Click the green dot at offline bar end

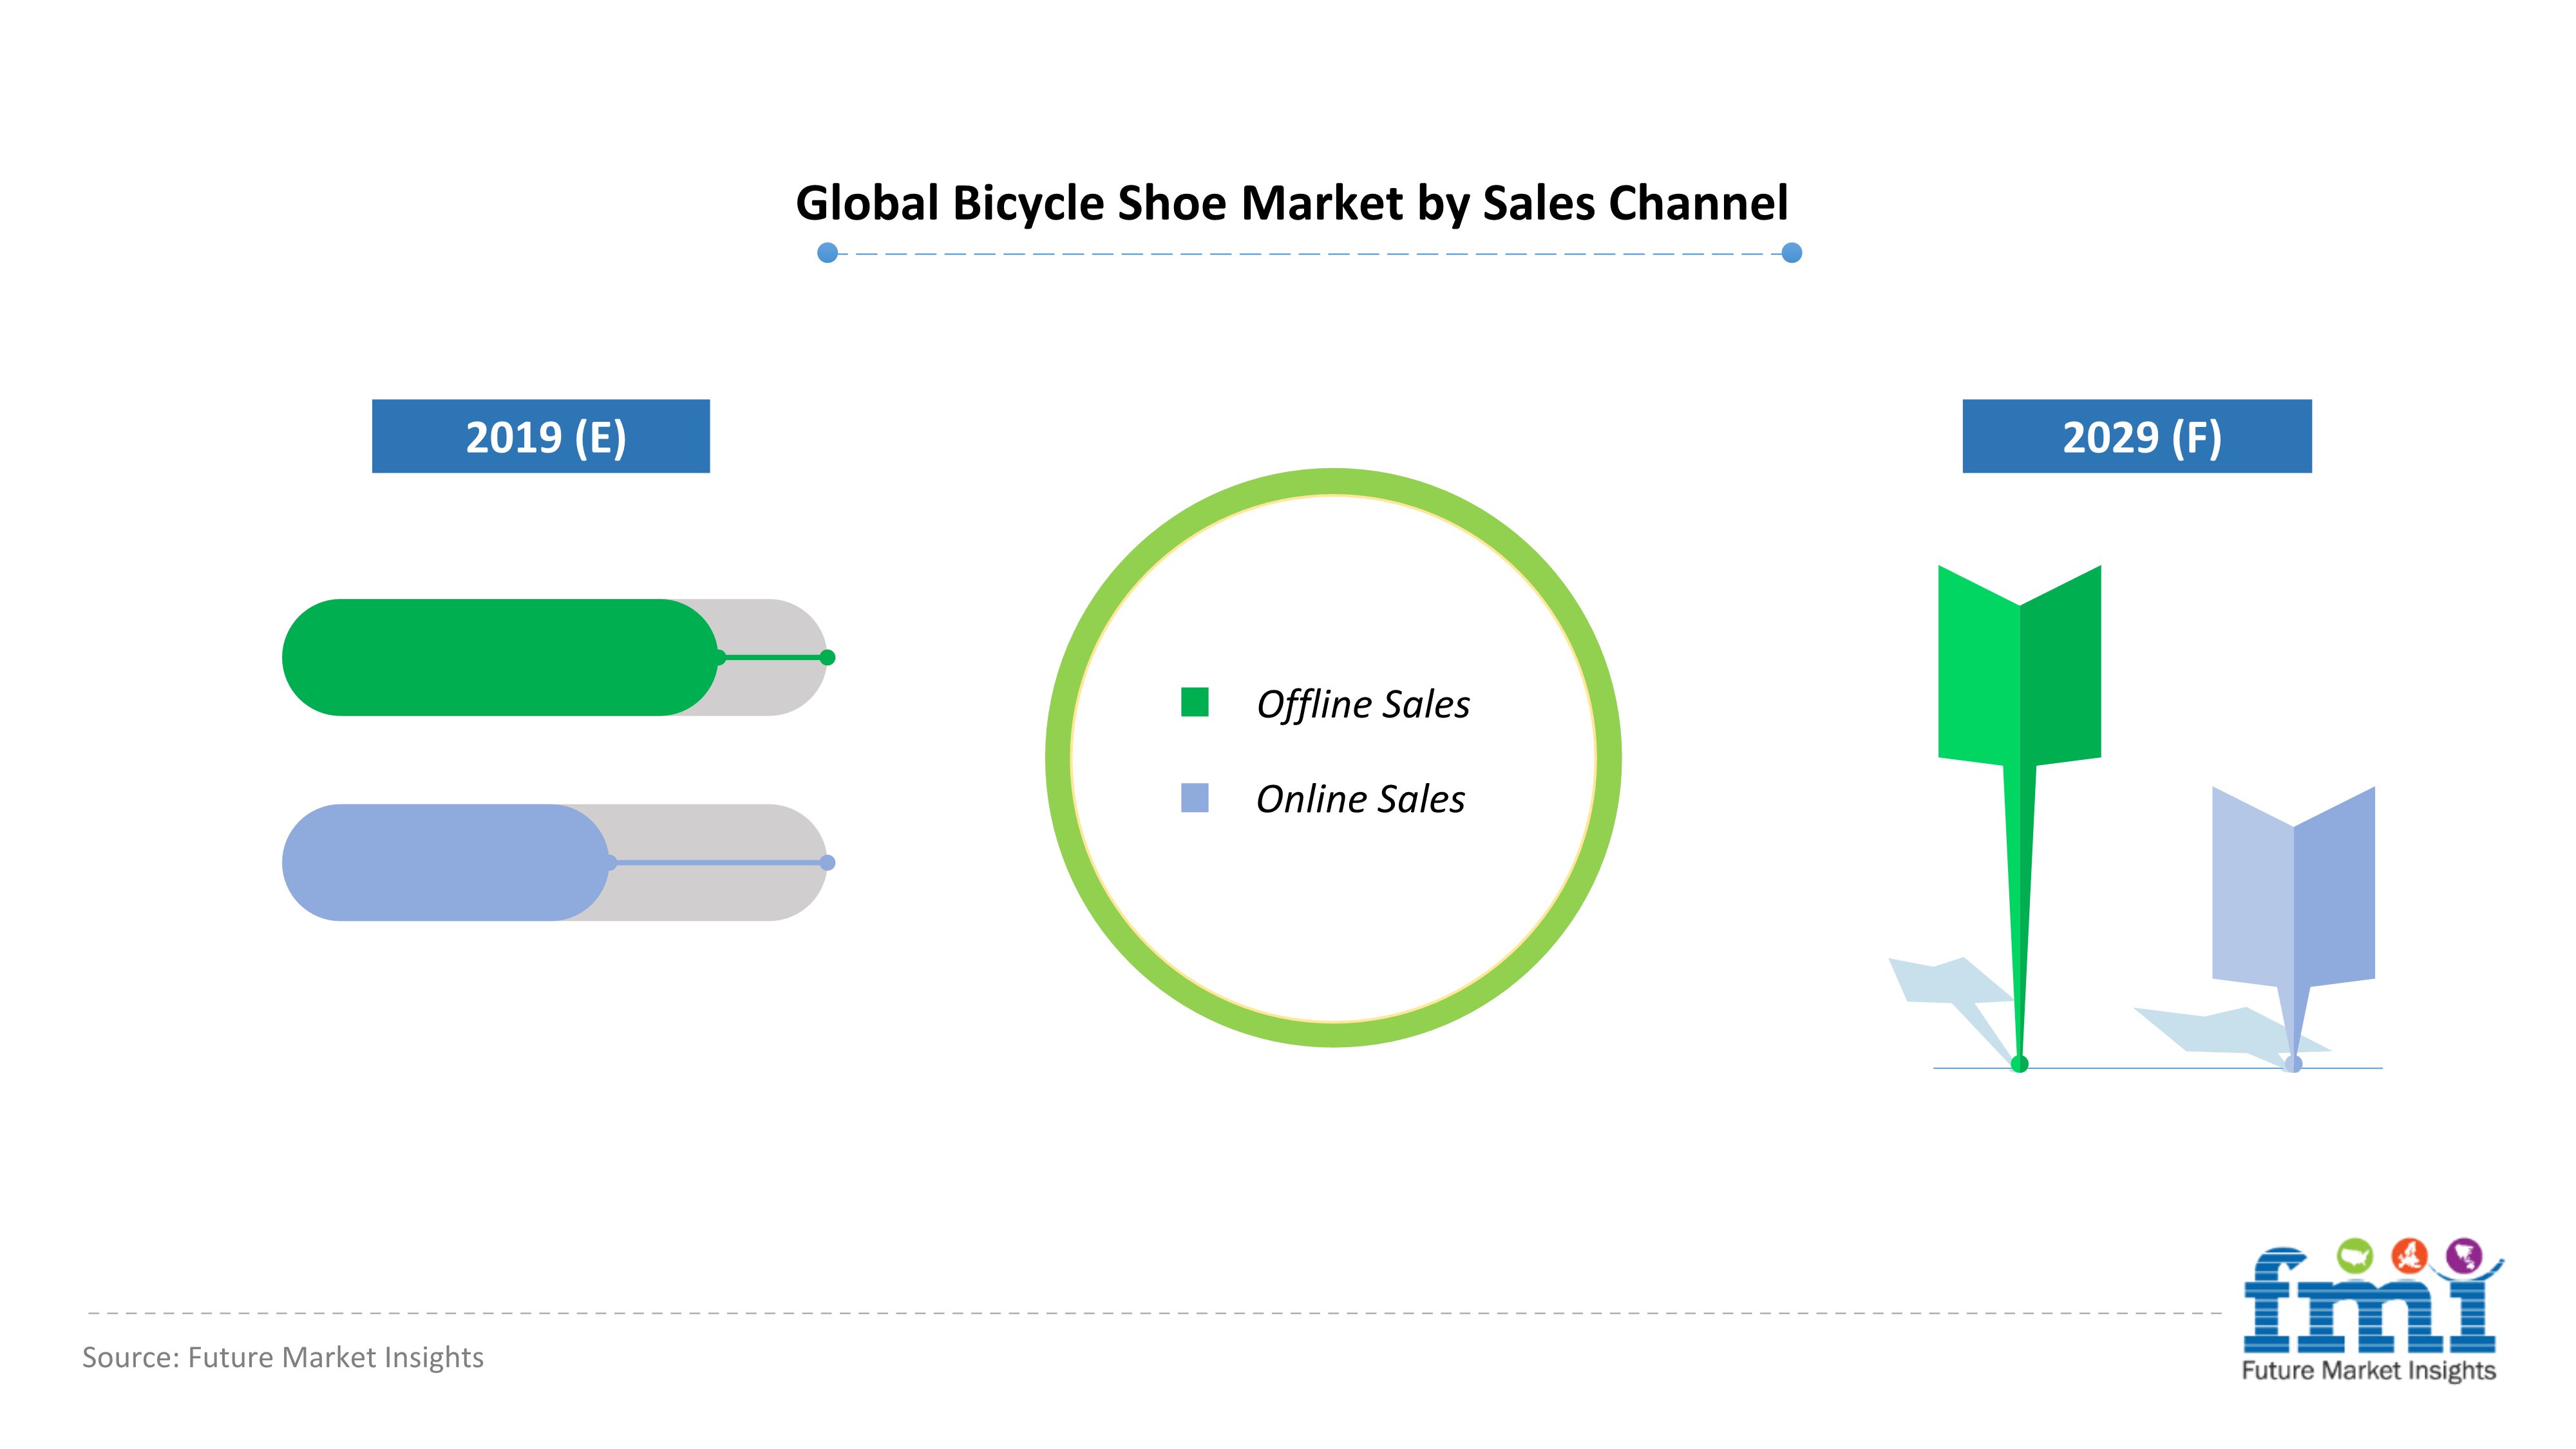coord(827,657)
